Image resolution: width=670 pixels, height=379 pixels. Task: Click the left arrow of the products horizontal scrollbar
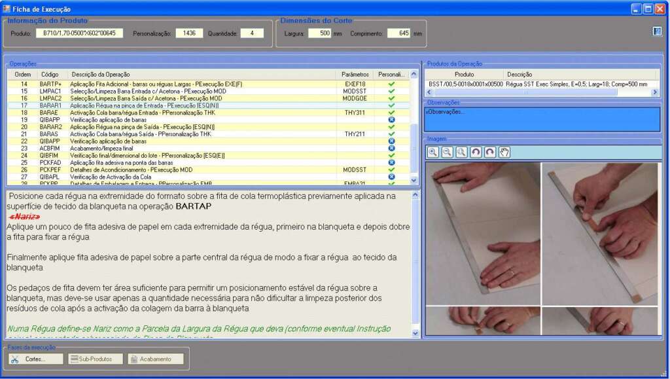pos(429,92)
